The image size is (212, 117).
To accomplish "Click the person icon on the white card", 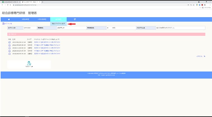I will point(29,63).
